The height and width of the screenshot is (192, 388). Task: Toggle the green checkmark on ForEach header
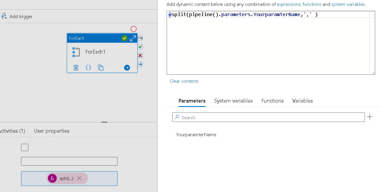(125, 38)
